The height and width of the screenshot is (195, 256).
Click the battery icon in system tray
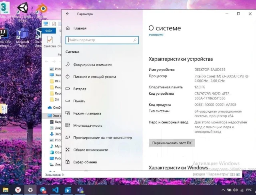229,190
